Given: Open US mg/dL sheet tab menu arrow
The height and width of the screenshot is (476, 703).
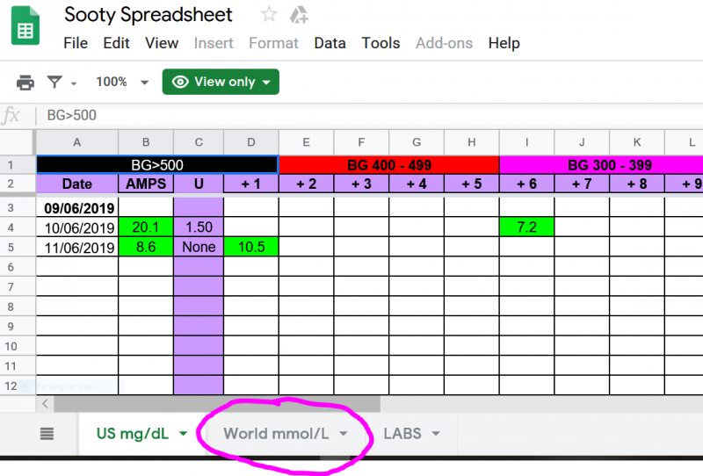Looking at the screenshot, I should pos(183,434).
